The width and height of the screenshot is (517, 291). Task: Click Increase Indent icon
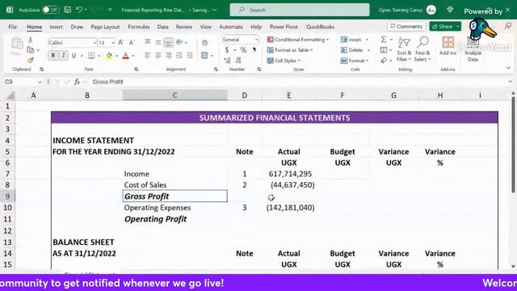[x=190, y=56]
